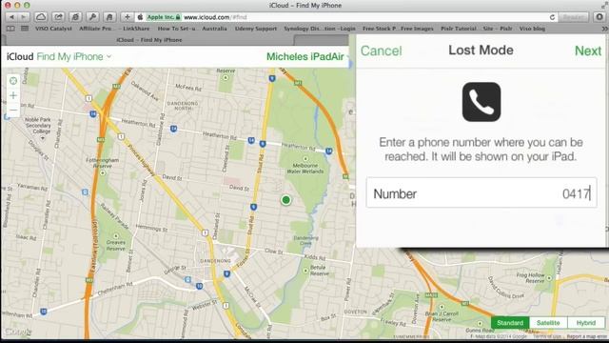Click the extension icon right of Reader
Screen dimensions: 609x343
pyautogui.click(x=599, y=17)
